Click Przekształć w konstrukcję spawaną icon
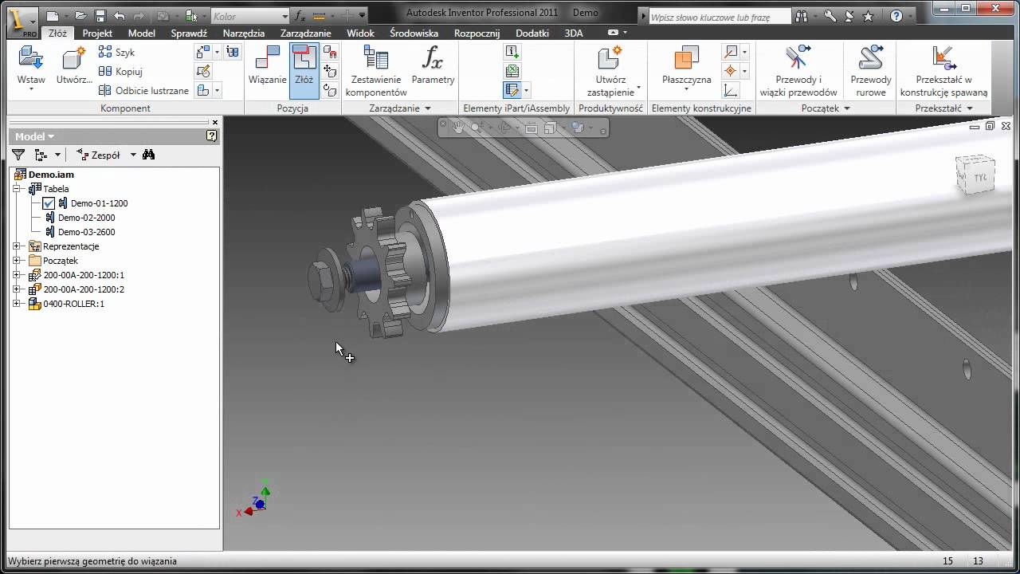The image size is (1020, 574). coord(943,59)
